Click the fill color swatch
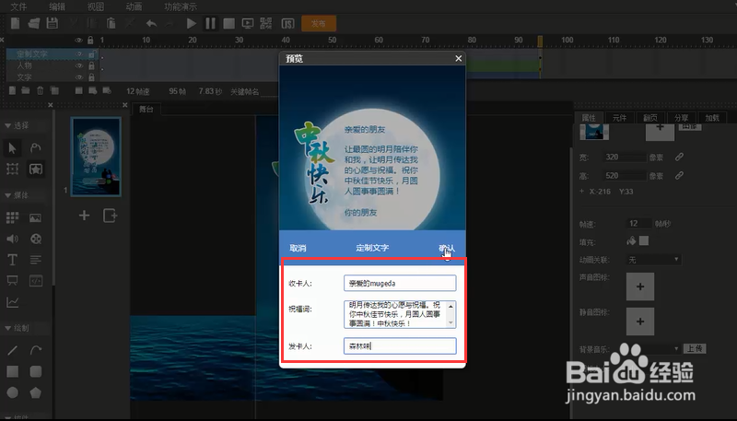Image resolution: width=737 pixels, height=421 pixels. (x=644, y=240)
